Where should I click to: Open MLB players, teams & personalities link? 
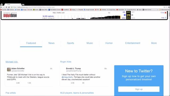(77, 93)
